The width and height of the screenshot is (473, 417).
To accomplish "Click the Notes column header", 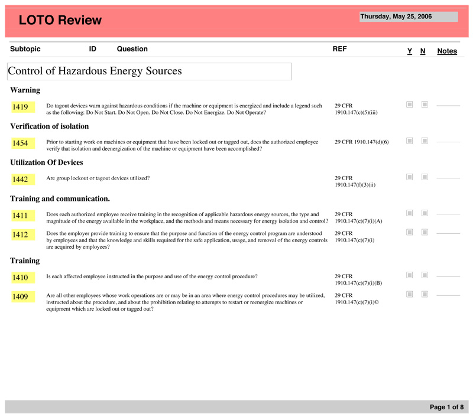I will pyautogui.click(x=447, y=51).
